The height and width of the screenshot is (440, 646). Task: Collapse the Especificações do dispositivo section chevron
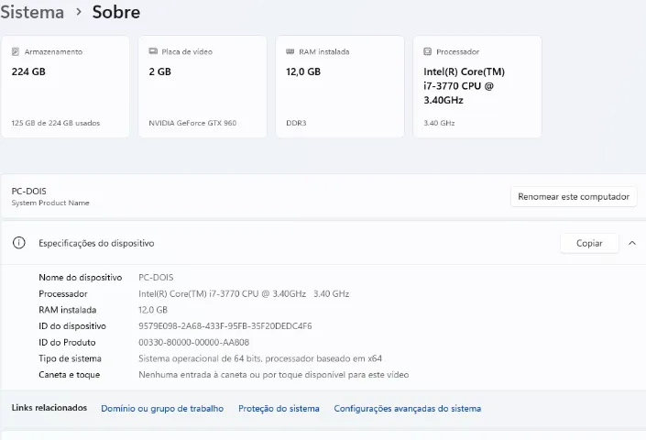632,243
